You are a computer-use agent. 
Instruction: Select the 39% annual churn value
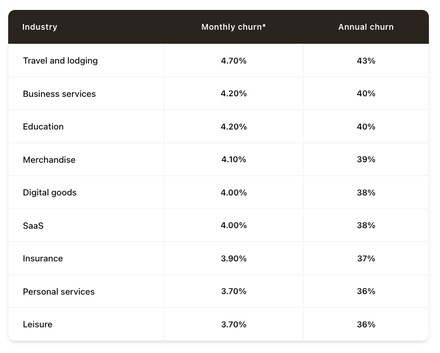[x=366, y=160]
